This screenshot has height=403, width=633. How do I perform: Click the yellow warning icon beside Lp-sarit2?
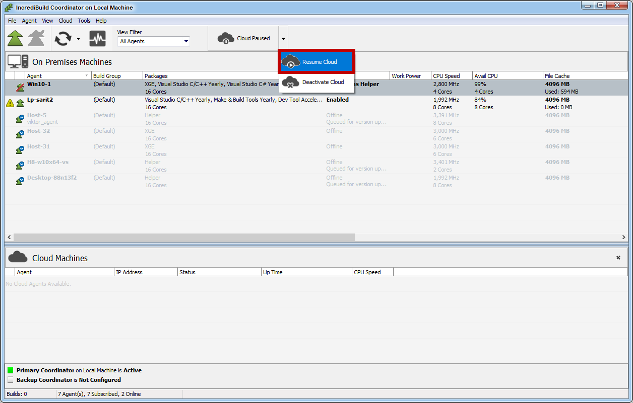10,103
